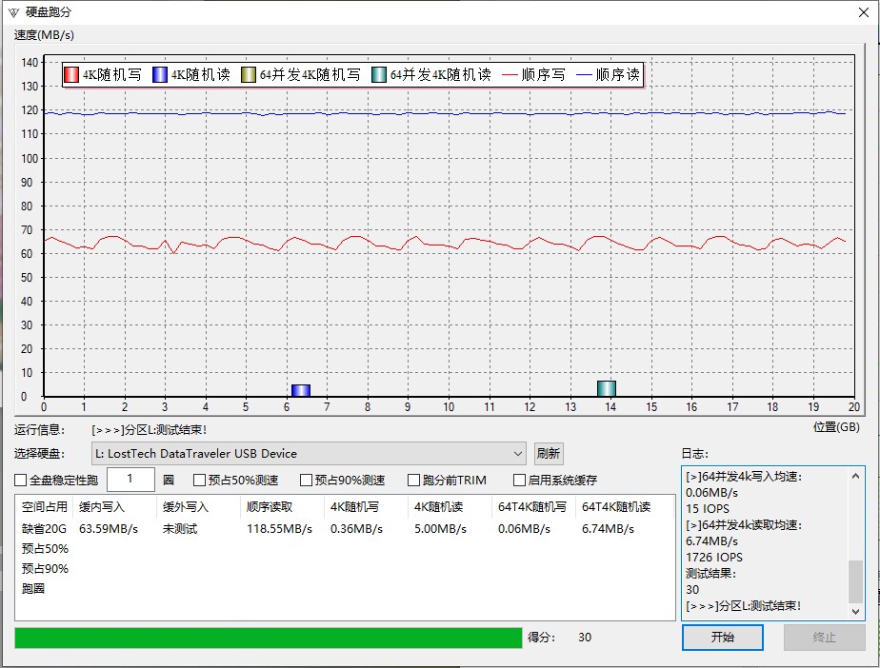Click the 预占50% row label
This screenshot has height=668, width=880.
(x=45, y=548)
